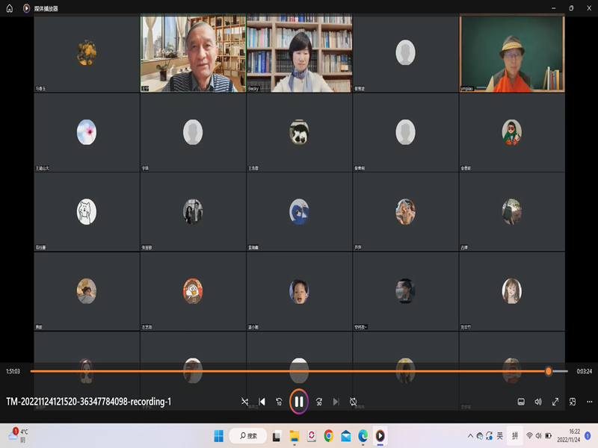Screen dimensions: 598x448
Task: Enter full screen mode
Action: click(555, 402)
